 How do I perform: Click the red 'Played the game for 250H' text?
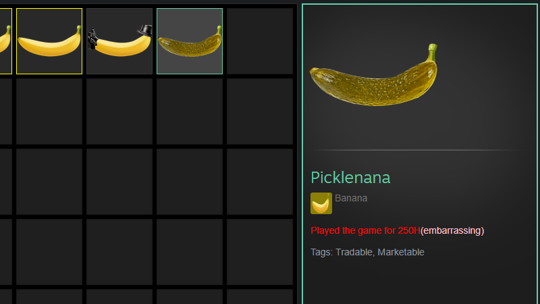click(365, 230)
